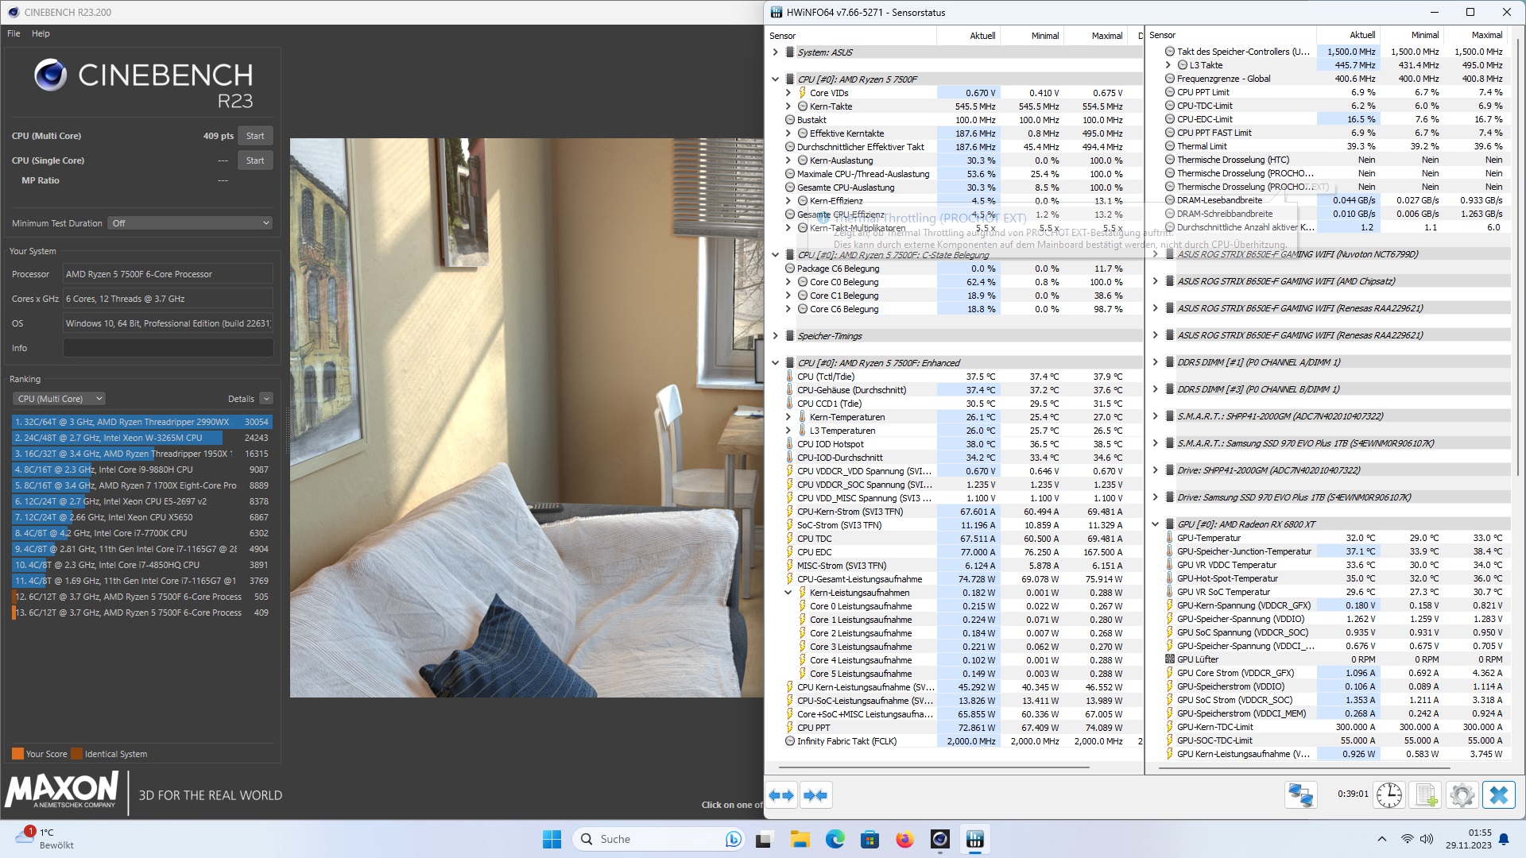This screenshot has width=1526, height=858.
Task: Toggle the ranking Details dropdown button
Action: (266, 399)
